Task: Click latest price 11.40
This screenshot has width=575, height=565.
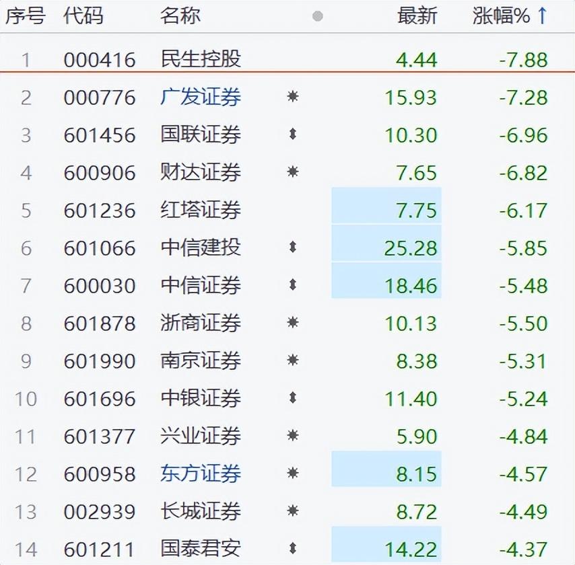Action: [411, 399]
